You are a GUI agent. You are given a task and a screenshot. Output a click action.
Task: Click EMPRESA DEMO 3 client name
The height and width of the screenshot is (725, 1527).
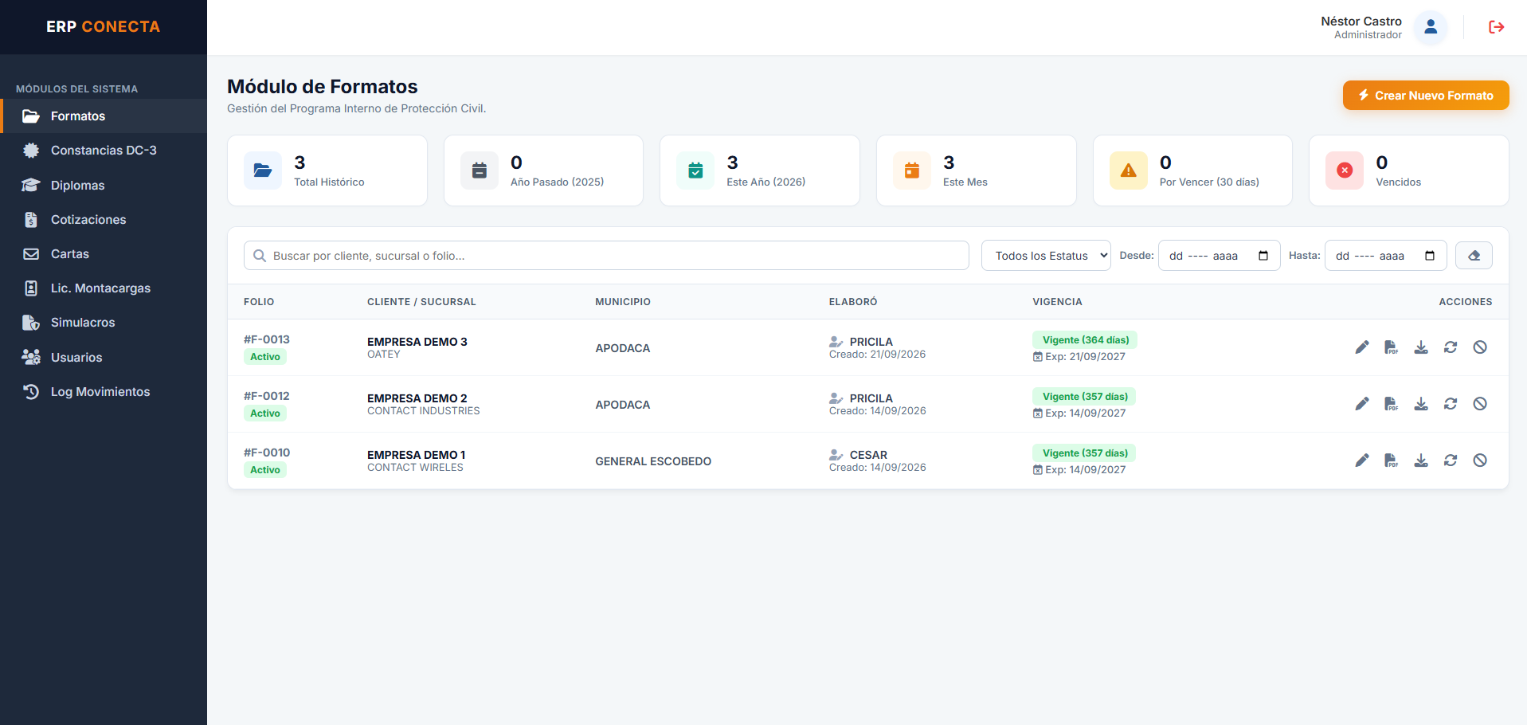point(417,342)
